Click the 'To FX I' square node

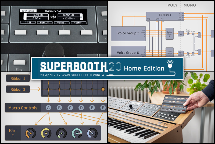click(x=193, y=53)
